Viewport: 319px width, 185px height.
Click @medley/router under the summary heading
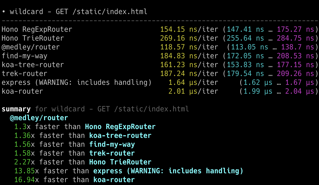pos(39,118)
